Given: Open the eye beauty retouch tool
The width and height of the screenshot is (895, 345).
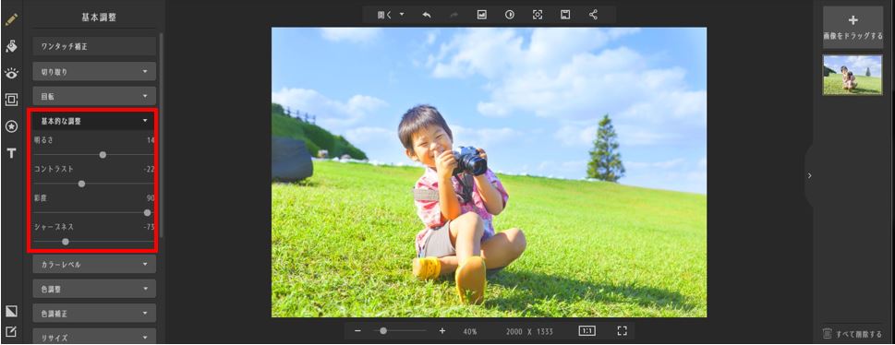Looking at the screenshot, I should pyautogui.click(x=11, y=73).
